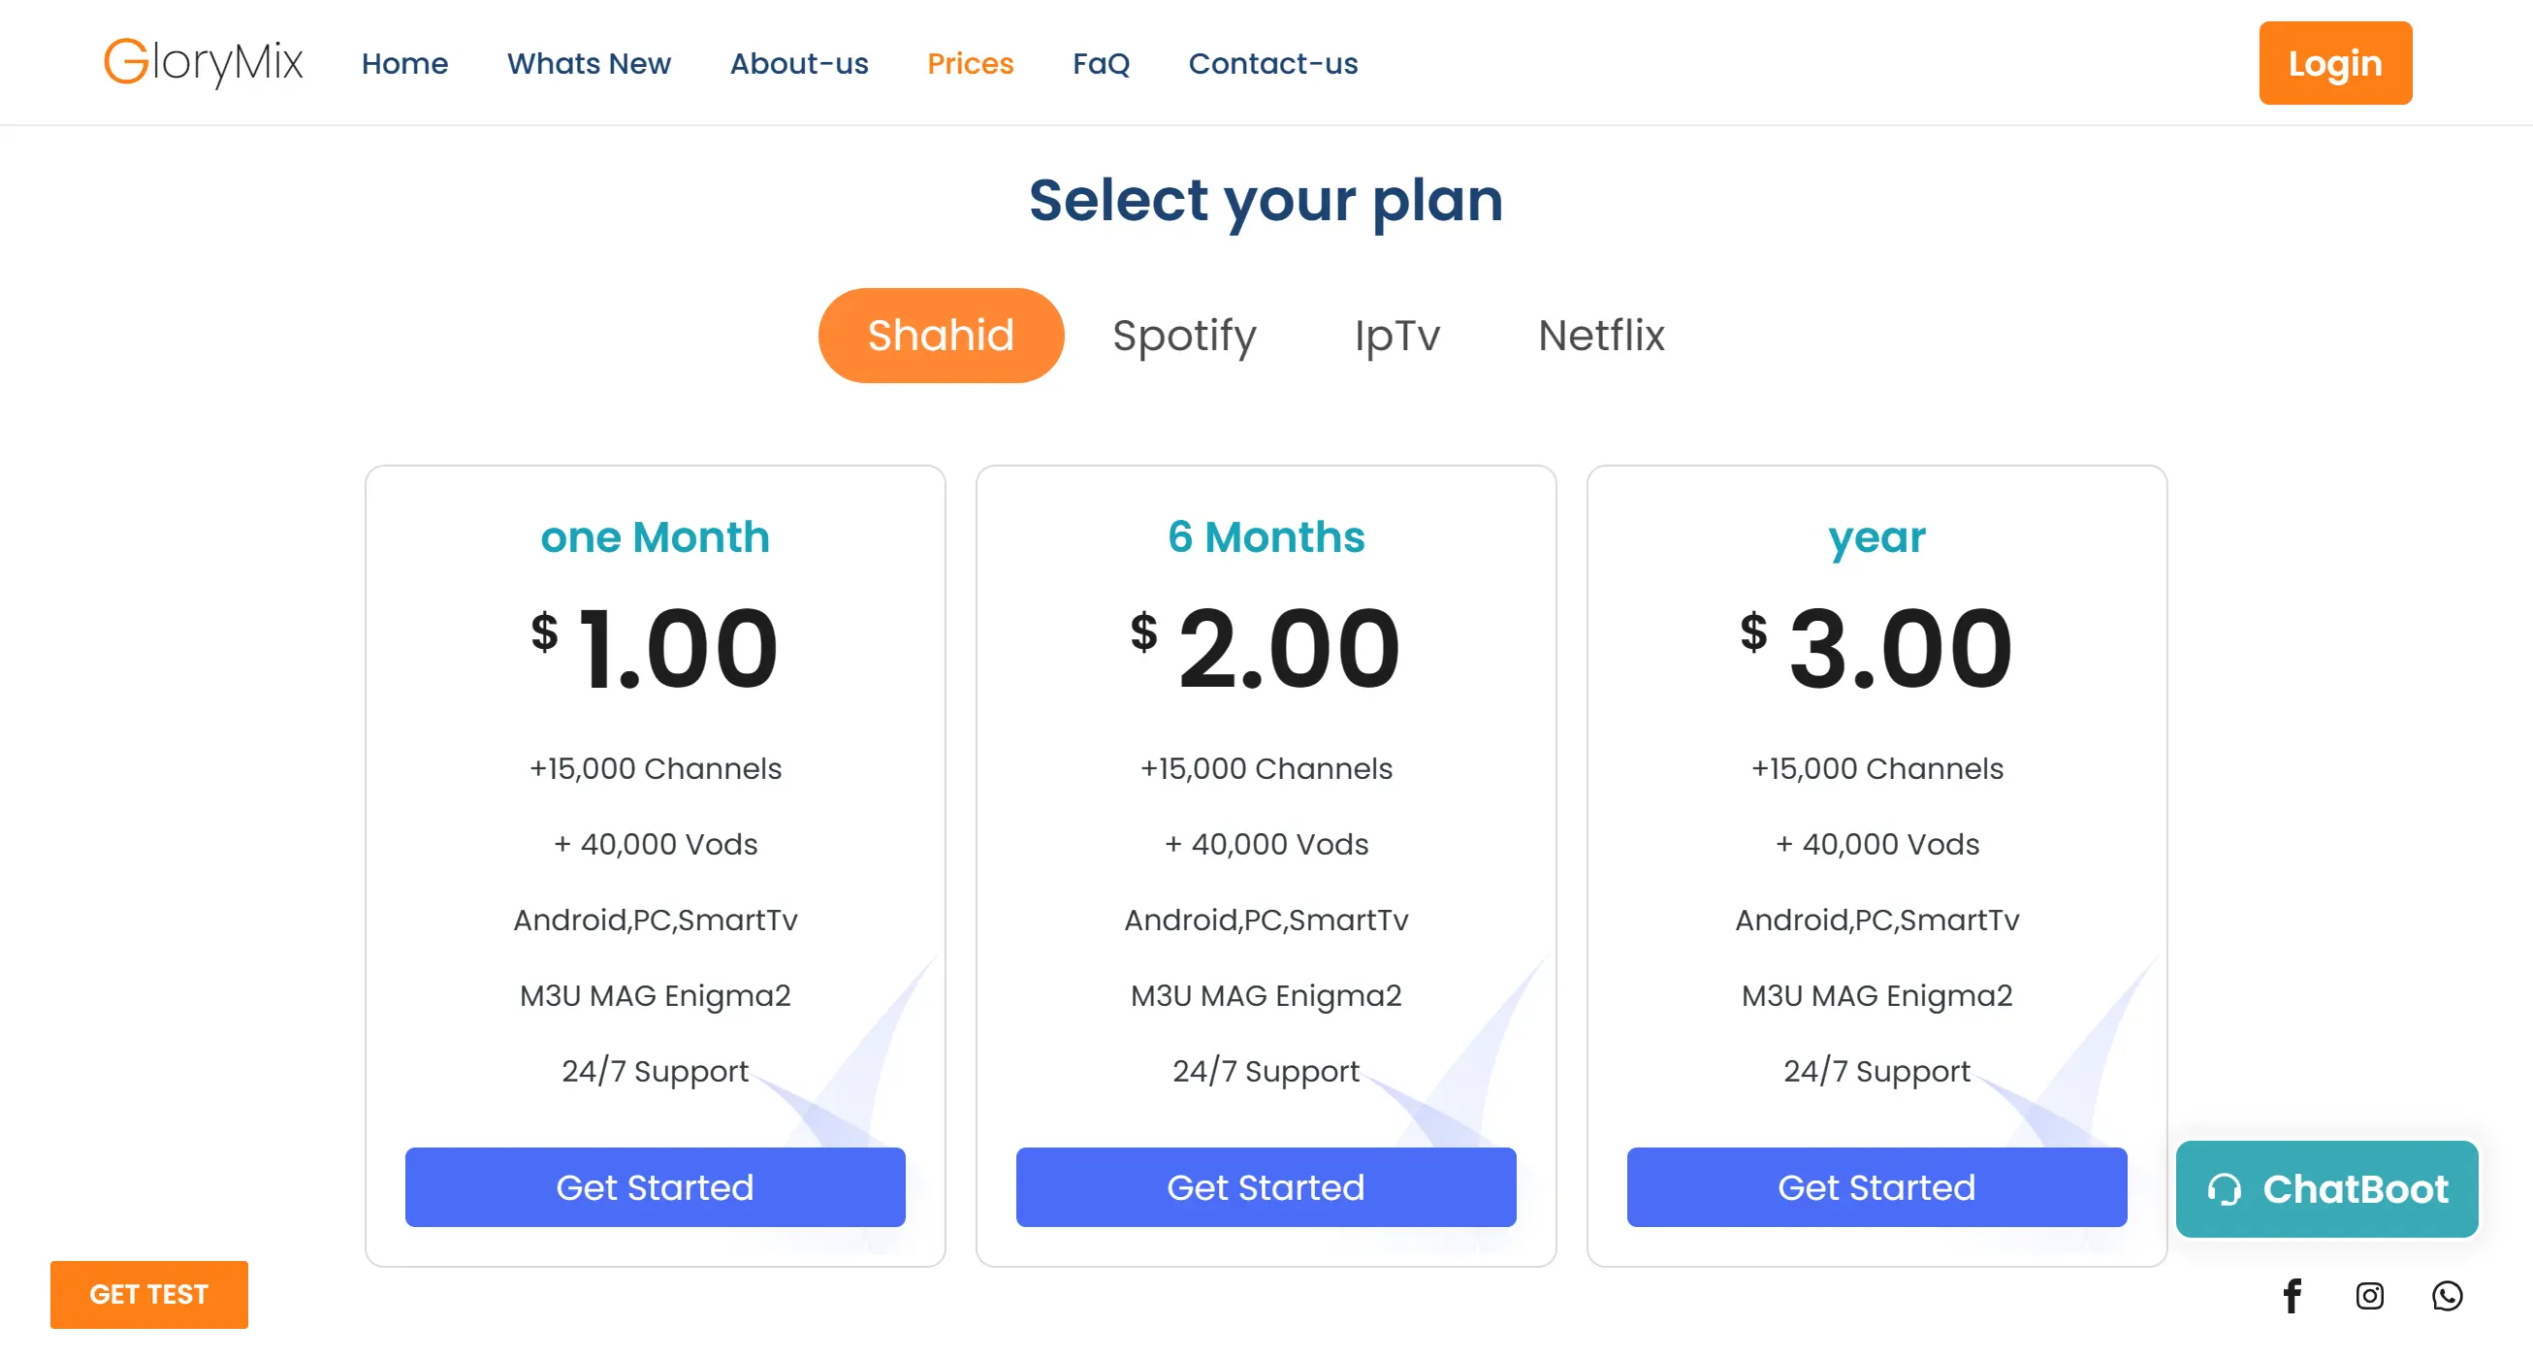Click the GloryMix logo
This screenshot has width=2533, height=1358.
click(204, 62)
